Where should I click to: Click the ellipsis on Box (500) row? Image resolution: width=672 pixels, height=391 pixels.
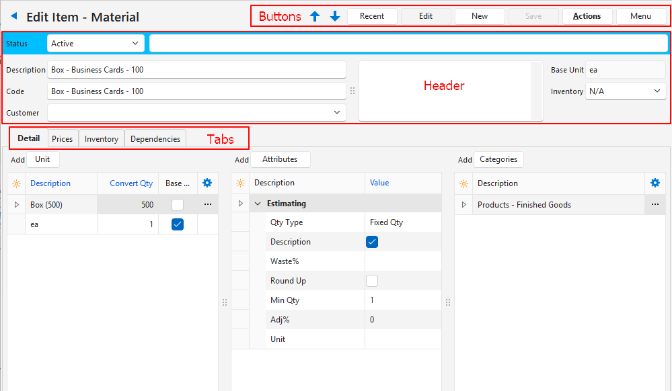coord(207,204)
